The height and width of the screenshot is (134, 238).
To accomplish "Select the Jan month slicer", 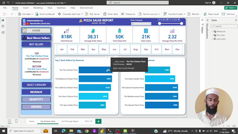I will click(x=62, y=49).
